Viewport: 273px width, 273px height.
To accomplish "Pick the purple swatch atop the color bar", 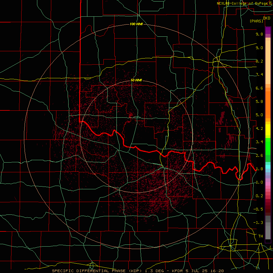I will (268, 31).
